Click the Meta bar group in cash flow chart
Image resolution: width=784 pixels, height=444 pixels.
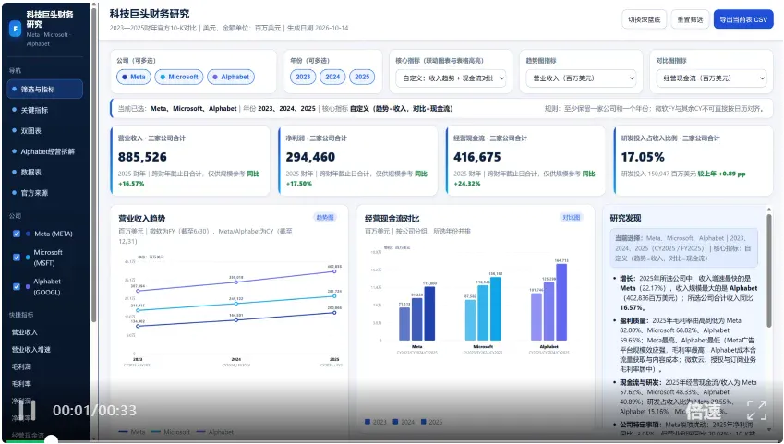[417, 314]
